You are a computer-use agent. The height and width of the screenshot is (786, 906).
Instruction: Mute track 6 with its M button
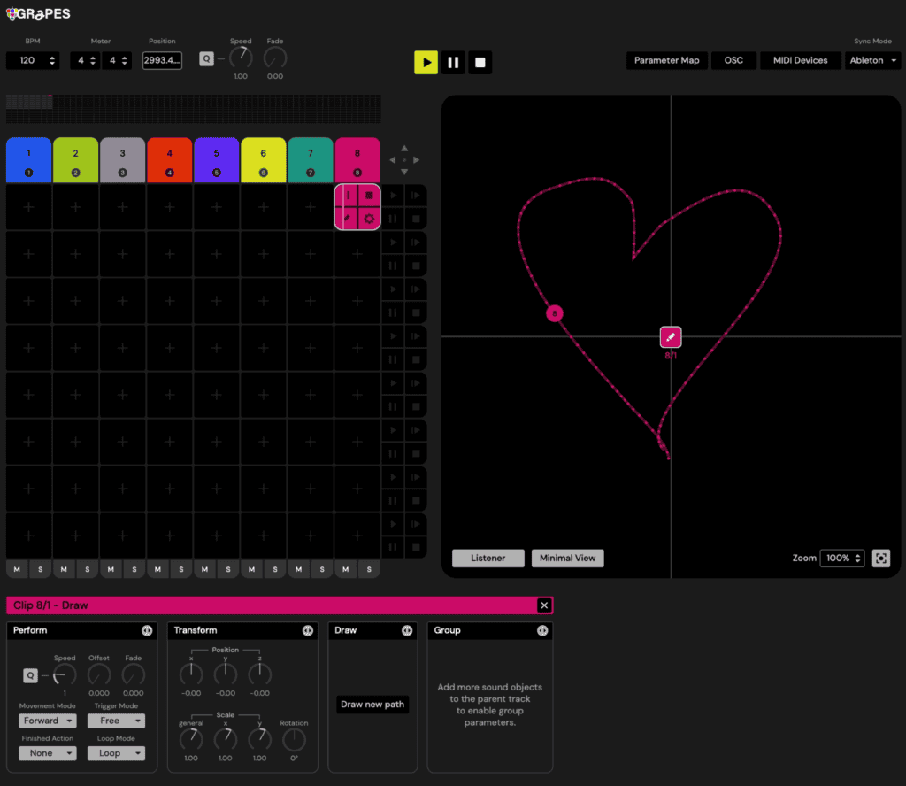point(251,569)
